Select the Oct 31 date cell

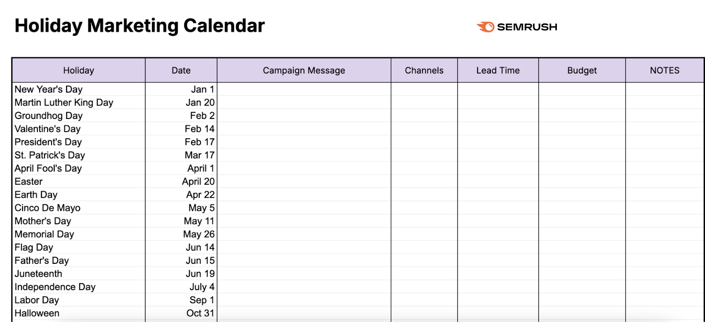click(200, 313)
